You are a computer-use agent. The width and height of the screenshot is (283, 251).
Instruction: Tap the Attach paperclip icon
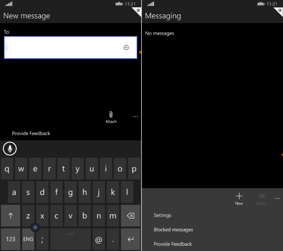point(111,115)
